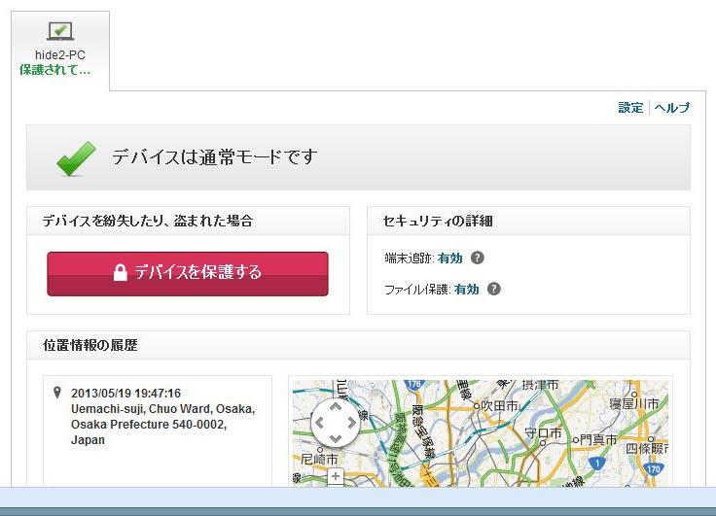This screenshot has height=516, width=716.
Task: Select the Uemachi-suji, Chuo Ward address text
Action: click(162, 425)
